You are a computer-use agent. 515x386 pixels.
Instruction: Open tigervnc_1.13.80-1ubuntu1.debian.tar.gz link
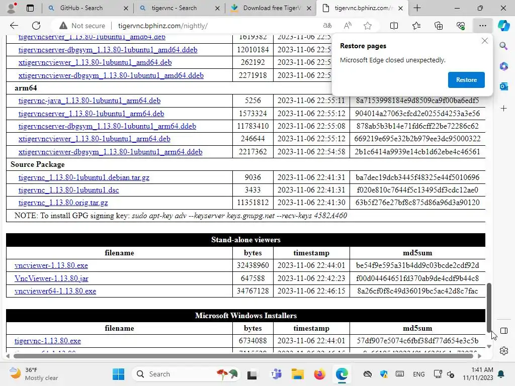[x=84, y=177]
